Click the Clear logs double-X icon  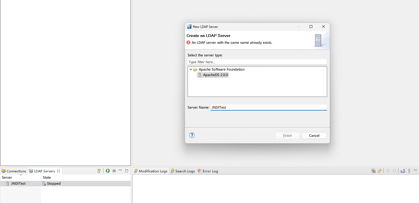point(373,171)
